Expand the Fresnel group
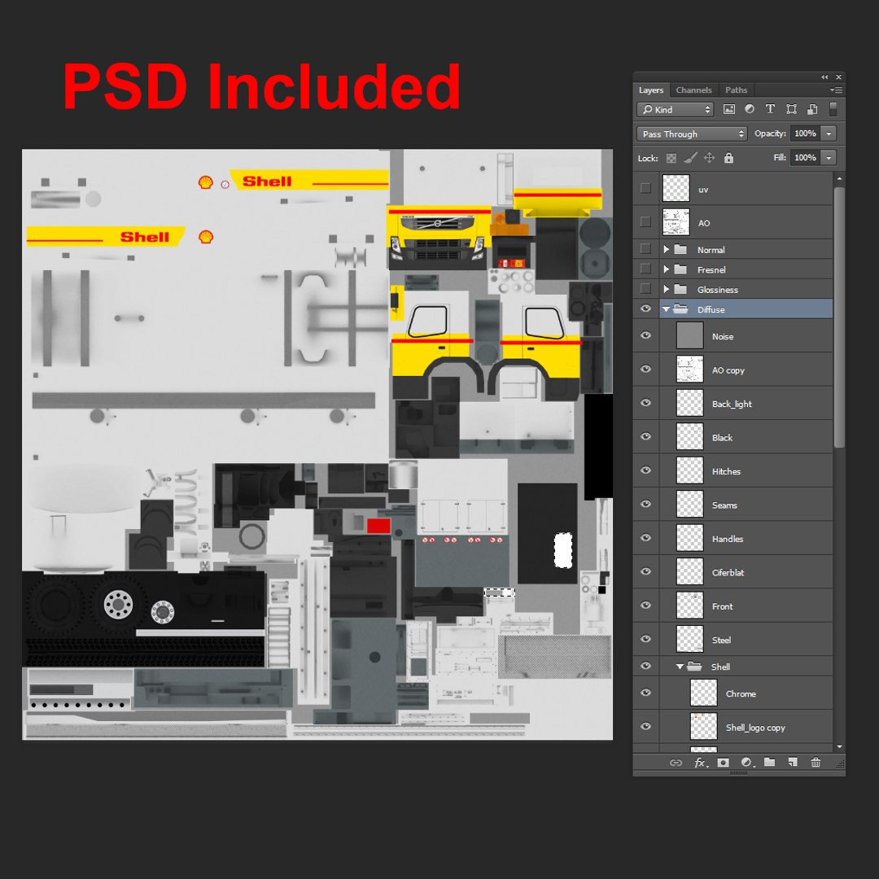This screenshot has height=879, width=879. point(666,269)
